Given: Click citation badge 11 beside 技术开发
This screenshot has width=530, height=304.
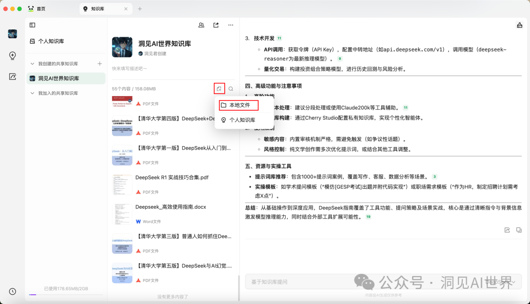Looking at the screenshot, I should click(279, 38).
